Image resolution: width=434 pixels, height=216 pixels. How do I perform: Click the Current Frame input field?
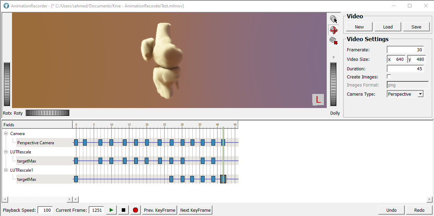pyautogui.click(x=96, y=210)
